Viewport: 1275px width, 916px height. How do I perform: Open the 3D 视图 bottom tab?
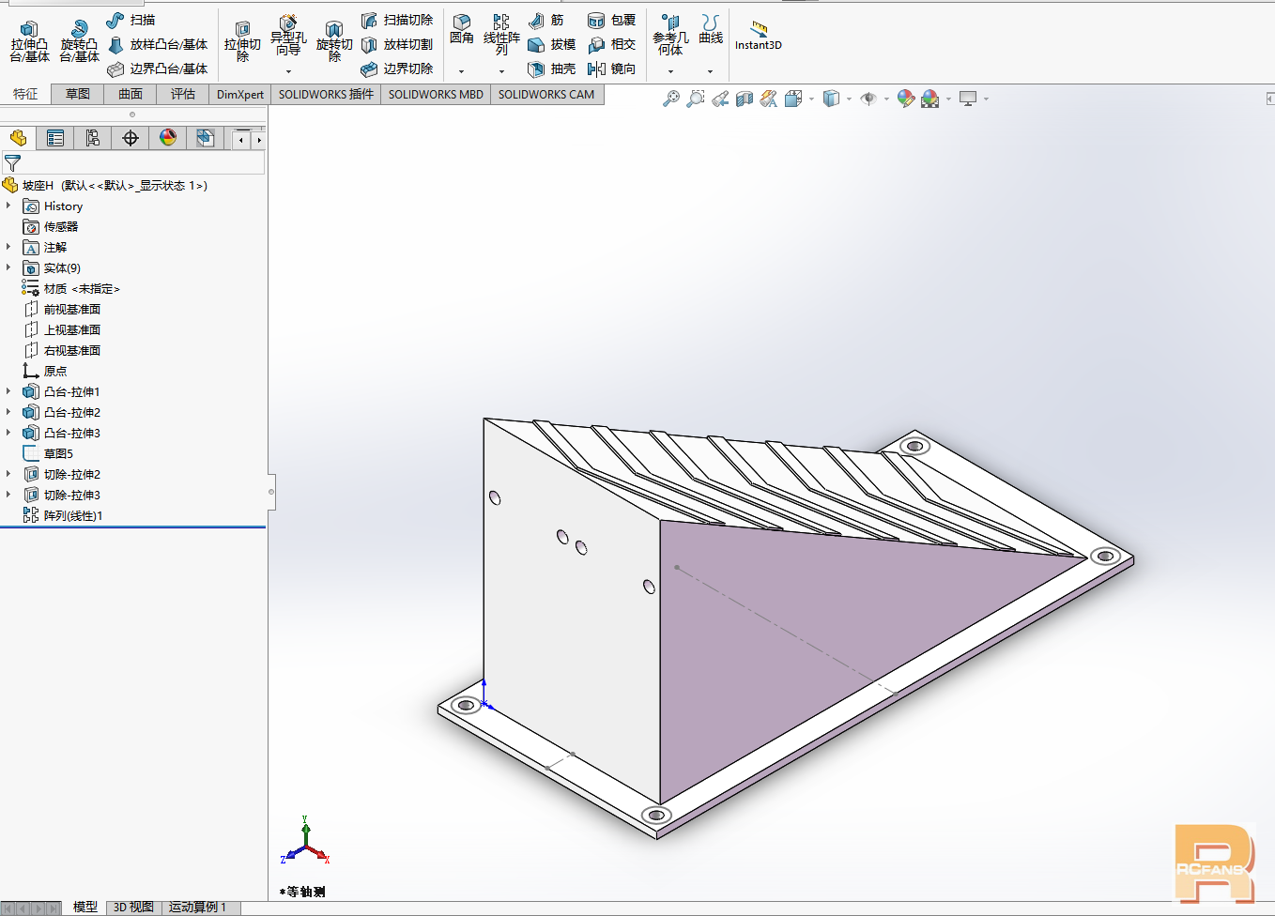pos(133,907)
